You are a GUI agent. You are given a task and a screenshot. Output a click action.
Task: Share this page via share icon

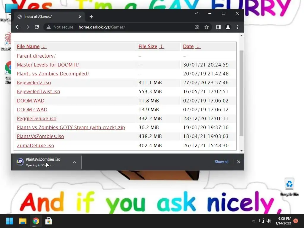197,27
